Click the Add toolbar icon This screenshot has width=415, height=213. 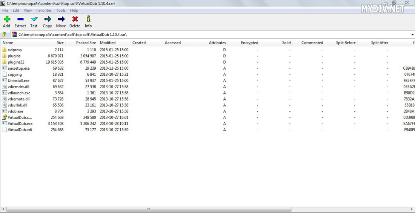tap(7, 19)
